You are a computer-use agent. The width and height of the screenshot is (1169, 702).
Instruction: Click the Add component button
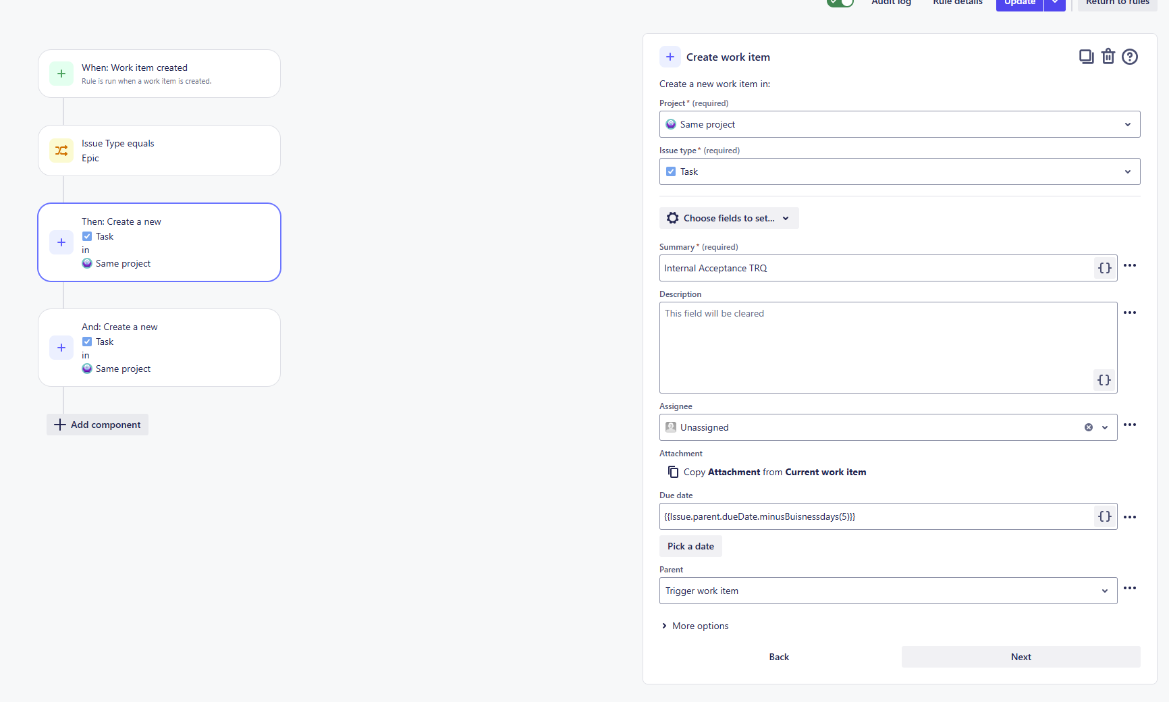pos(97,425)
